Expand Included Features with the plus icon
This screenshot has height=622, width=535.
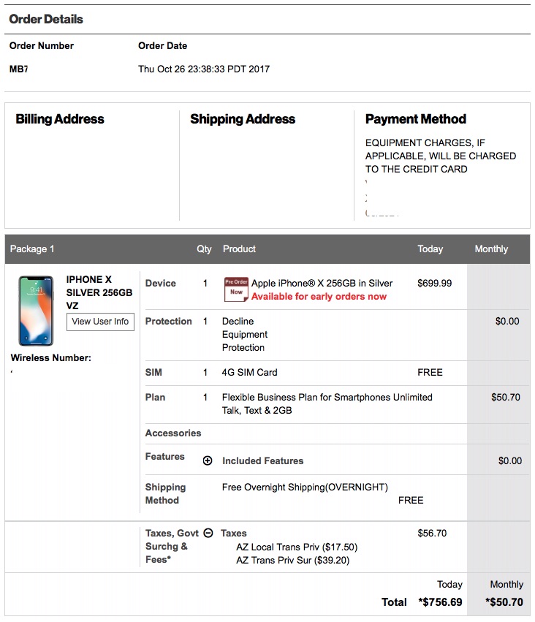(208, 460)
